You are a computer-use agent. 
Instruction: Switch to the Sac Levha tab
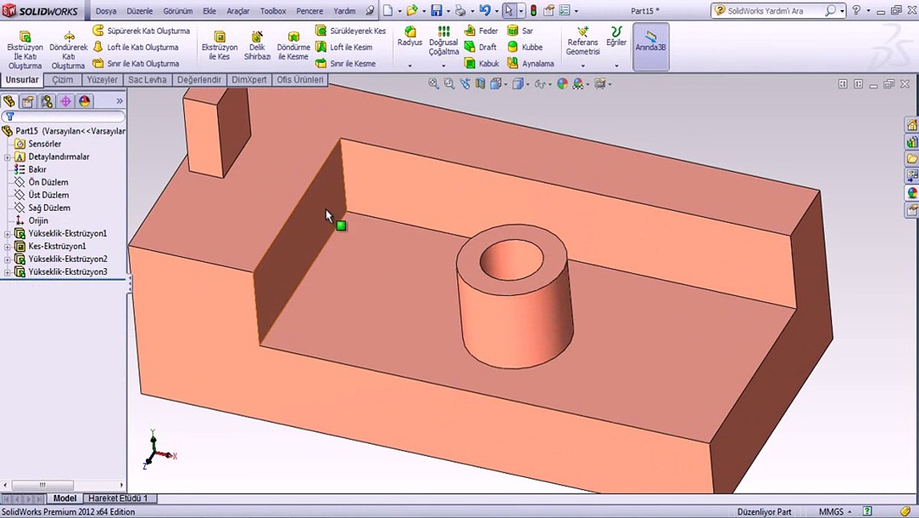click(147, 80)
